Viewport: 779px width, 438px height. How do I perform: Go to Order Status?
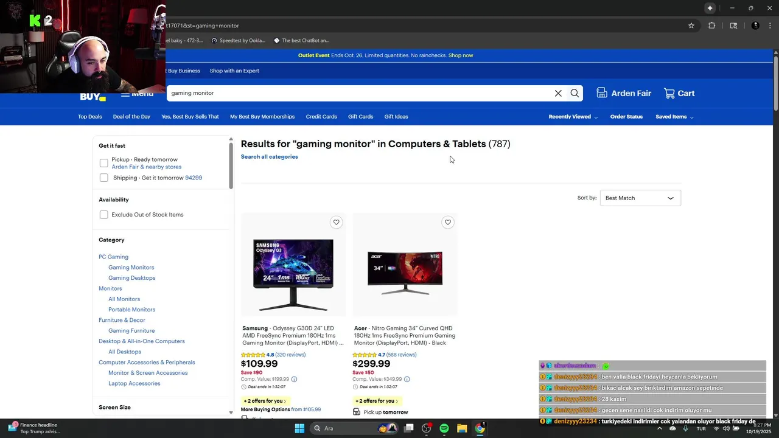(x=626, y=117)
